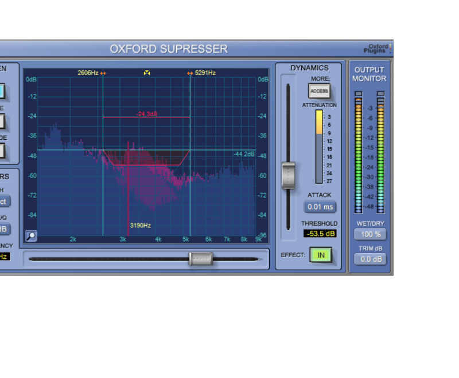Click the OUTPUT MONITOR heading
Image resolution: width=459 pixels, height=378 pixels.
pos(369,74)
